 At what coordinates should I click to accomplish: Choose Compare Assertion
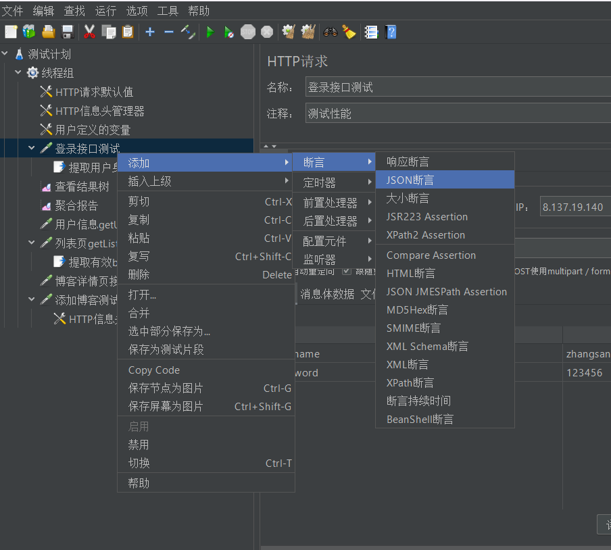[x=445, y=255]
